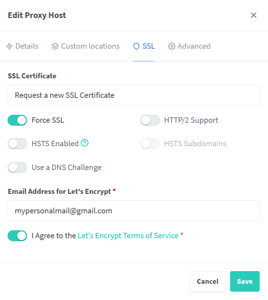Click the shield icon on the SSL tab
The image size is (268, 300).
tap(136, 46)
